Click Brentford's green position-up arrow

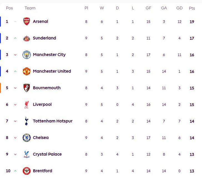click(x=15, y=171)
